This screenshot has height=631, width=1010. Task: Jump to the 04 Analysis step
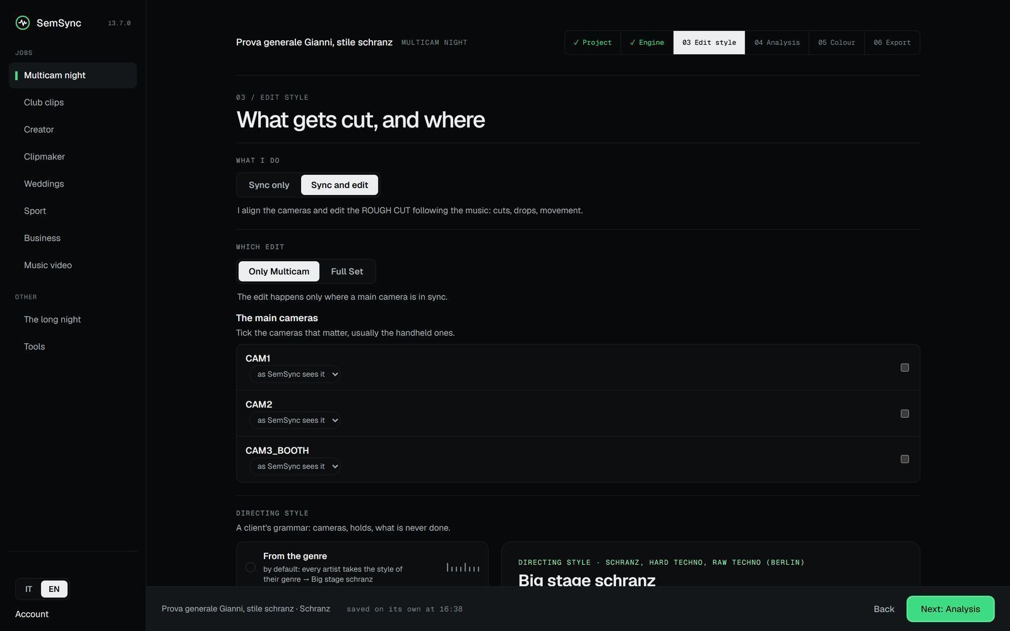click(777, 42)
